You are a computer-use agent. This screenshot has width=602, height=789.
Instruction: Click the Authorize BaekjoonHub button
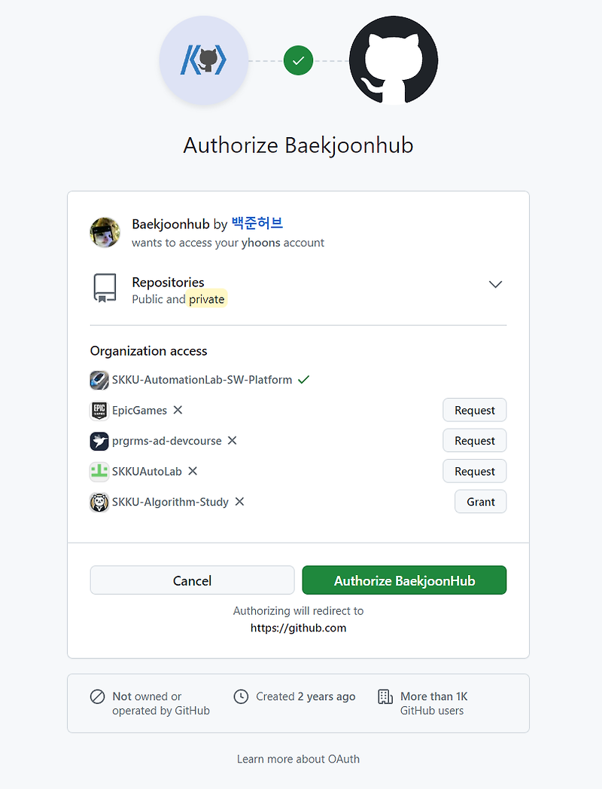click(x=404, y=580)
